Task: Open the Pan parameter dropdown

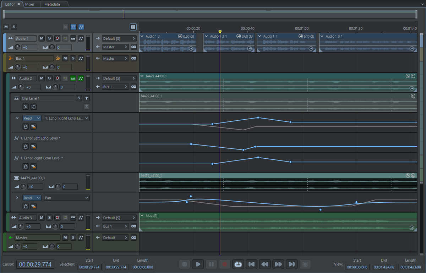Action: coord(66,198)
